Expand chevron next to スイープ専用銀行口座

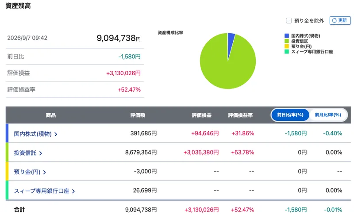(73, 192)
